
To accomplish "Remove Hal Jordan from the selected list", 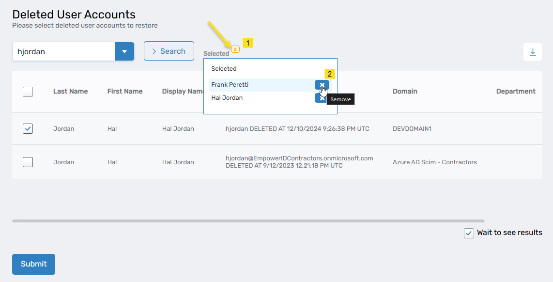I will coord(319,98).
